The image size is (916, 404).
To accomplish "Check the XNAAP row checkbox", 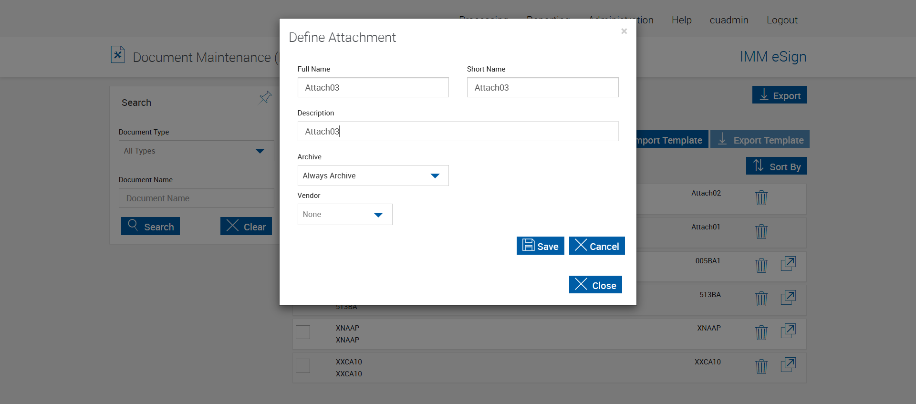I will click(x=303, y=332).
